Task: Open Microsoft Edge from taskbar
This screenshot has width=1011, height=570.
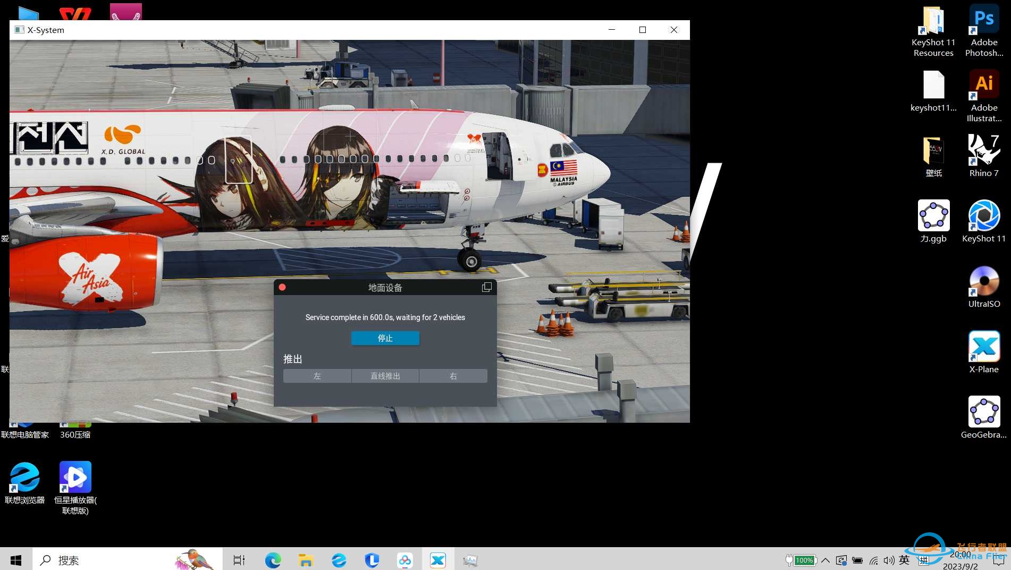Action: coord(273,560)
